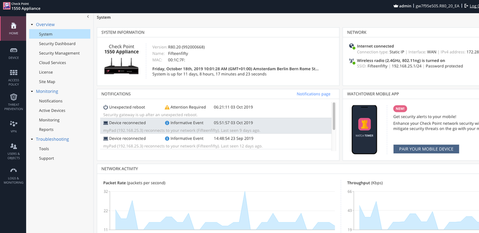Click Pair Your Mobile Device button
This screenshot has width=479, height=233.
(426, 149)
